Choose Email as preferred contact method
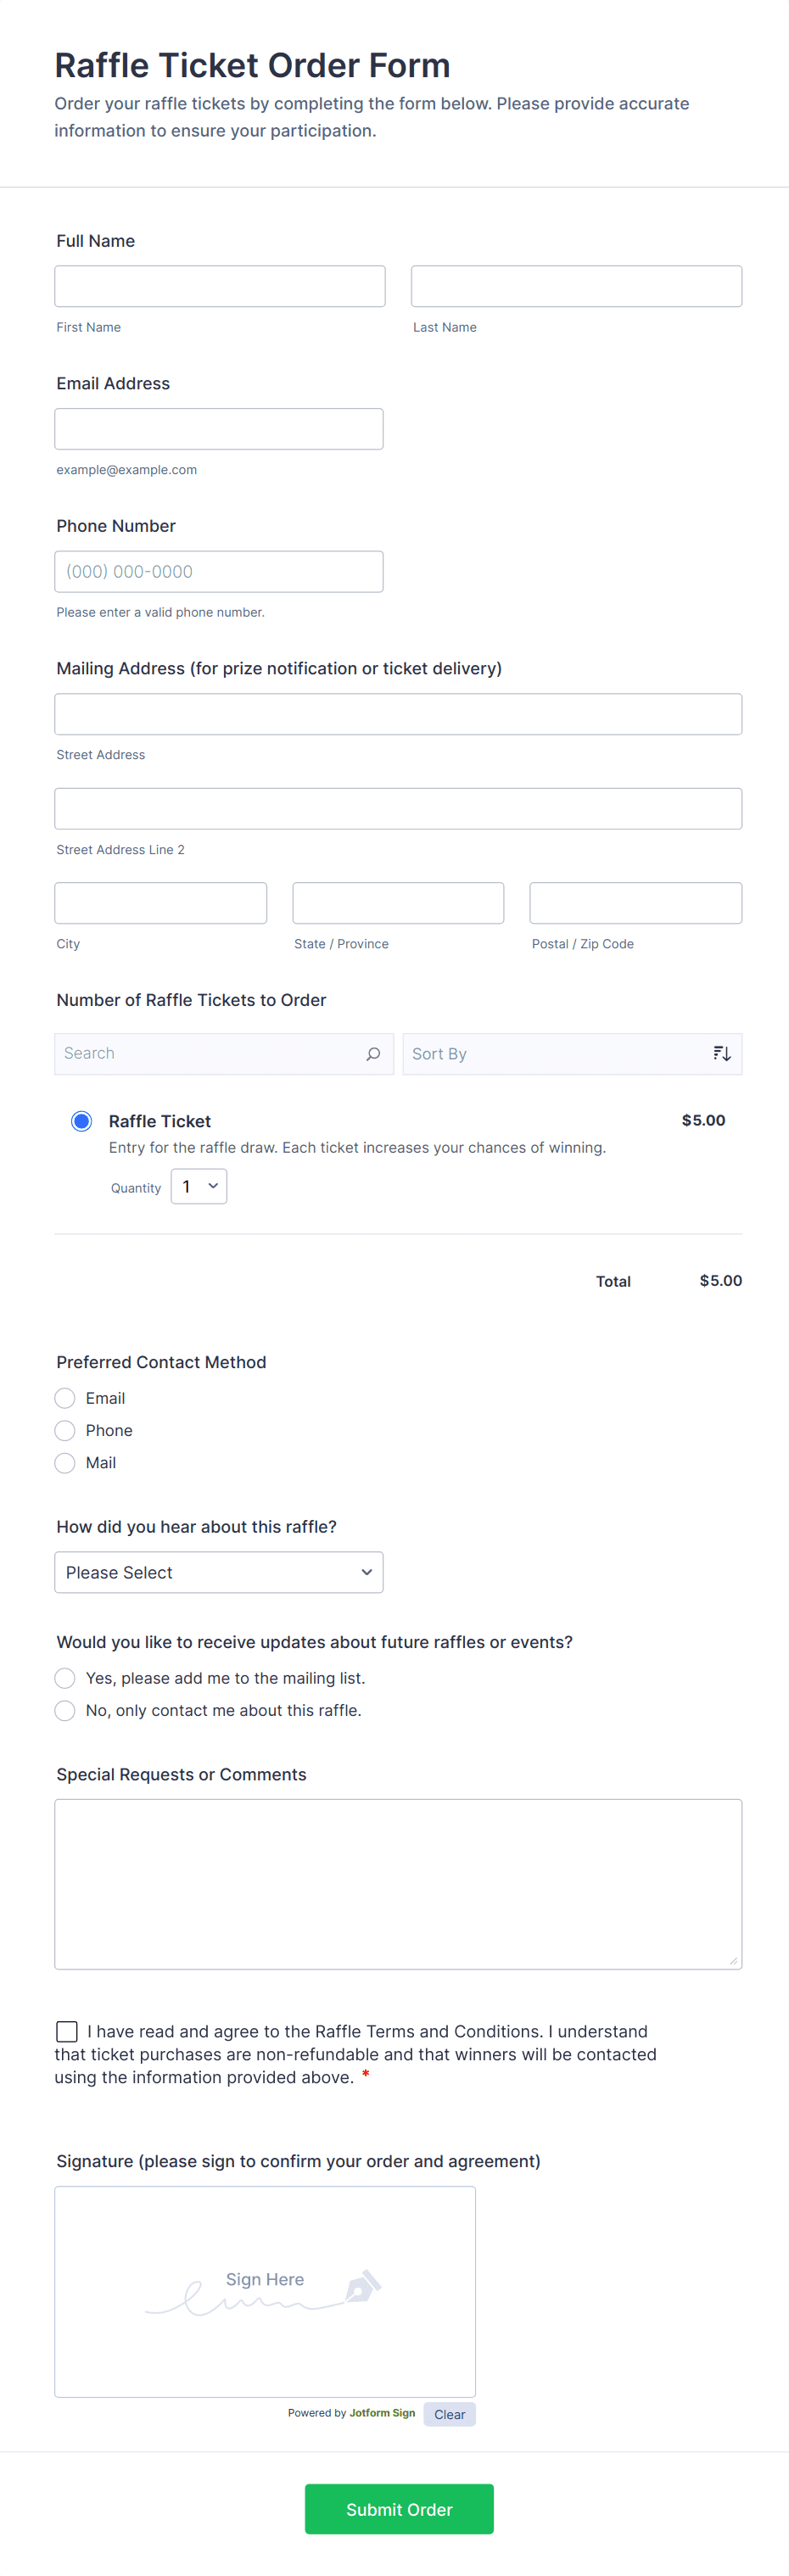The height and width of the screenshot is (2576, 789). click(x=65, y=1398)
